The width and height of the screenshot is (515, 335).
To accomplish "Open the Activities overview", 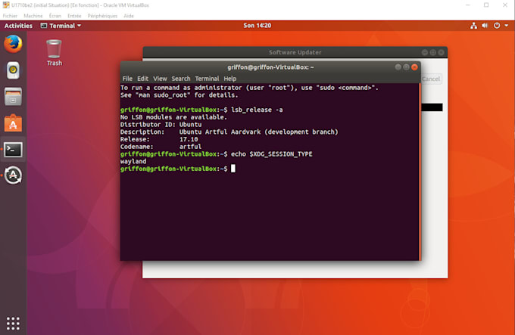I will pyautogui.click(x=18, y=26).
